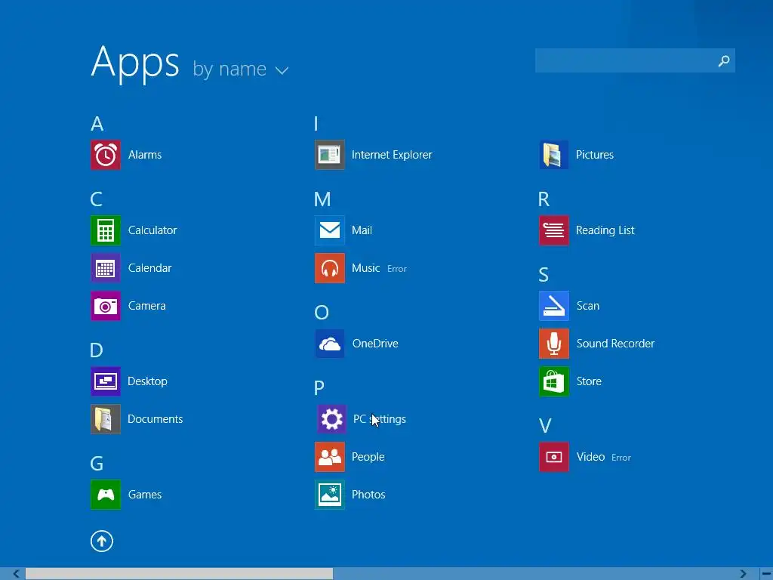
Task: Click the horizontal scrollbar thumb
Action: 180,574
